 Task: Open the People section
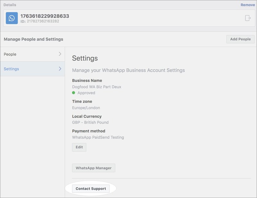coord(32,54)
